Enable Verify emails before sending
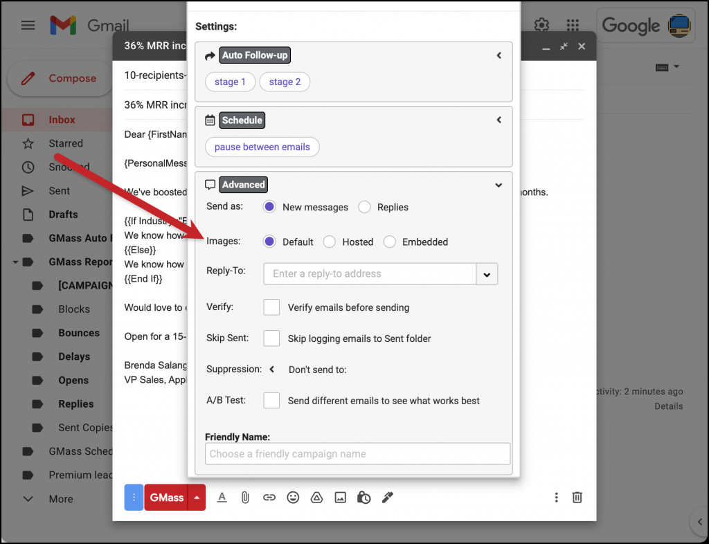 point(271,307)
